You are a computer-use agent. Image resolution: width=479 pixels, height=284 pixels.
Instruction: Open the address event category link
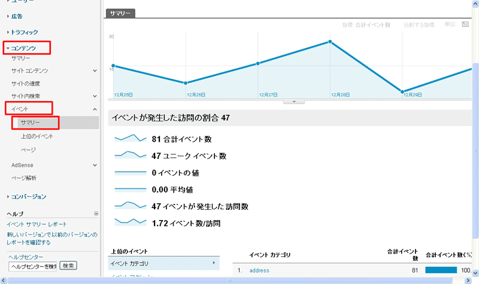(x=259, y=270)
